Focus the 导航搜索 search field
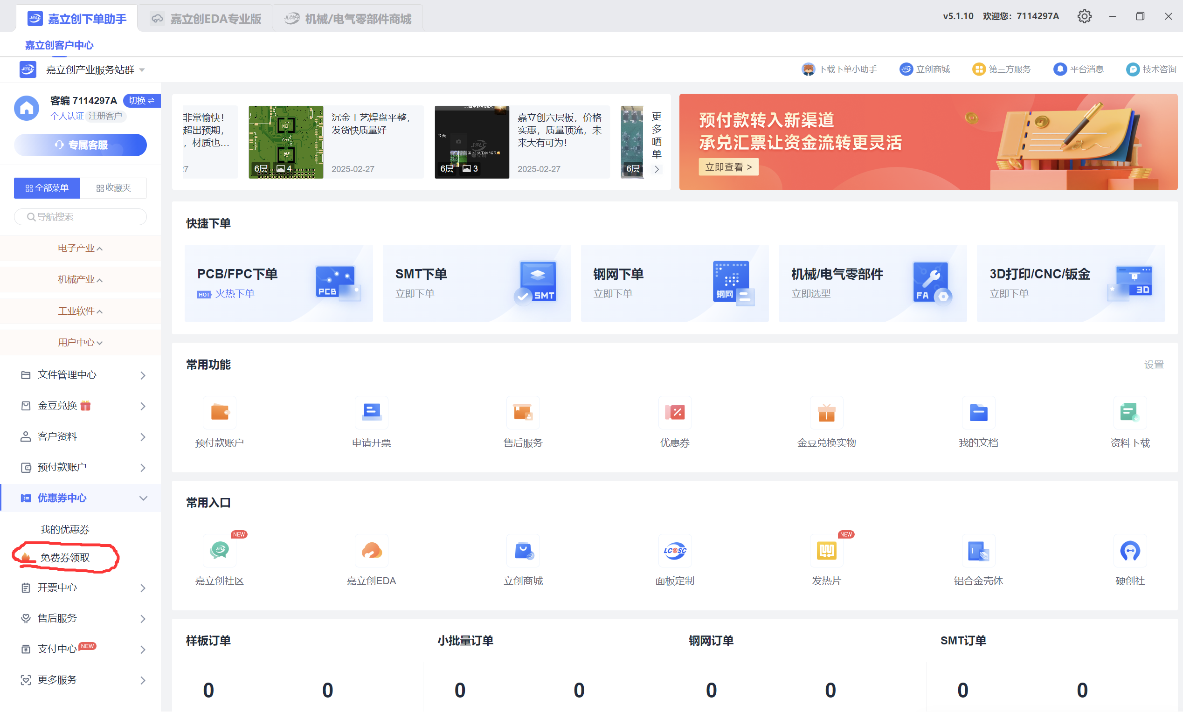The width and height of the screenshot is (1183, 712). (x=81, y=217)
